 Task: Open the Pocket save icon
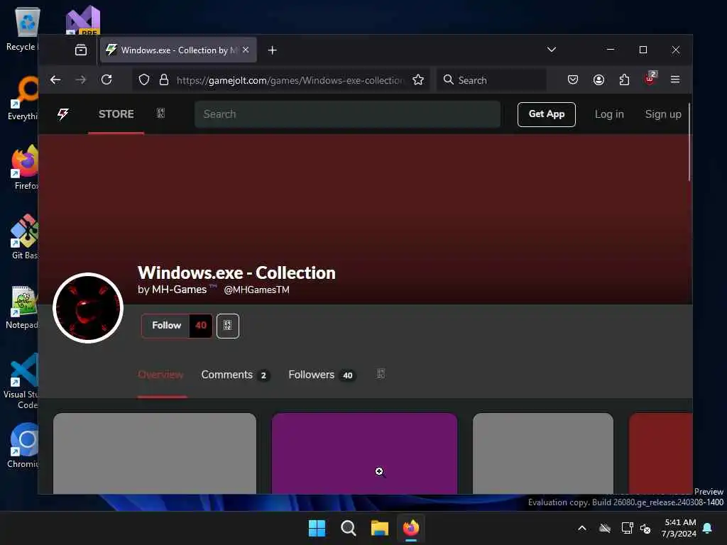coord(573,79)
